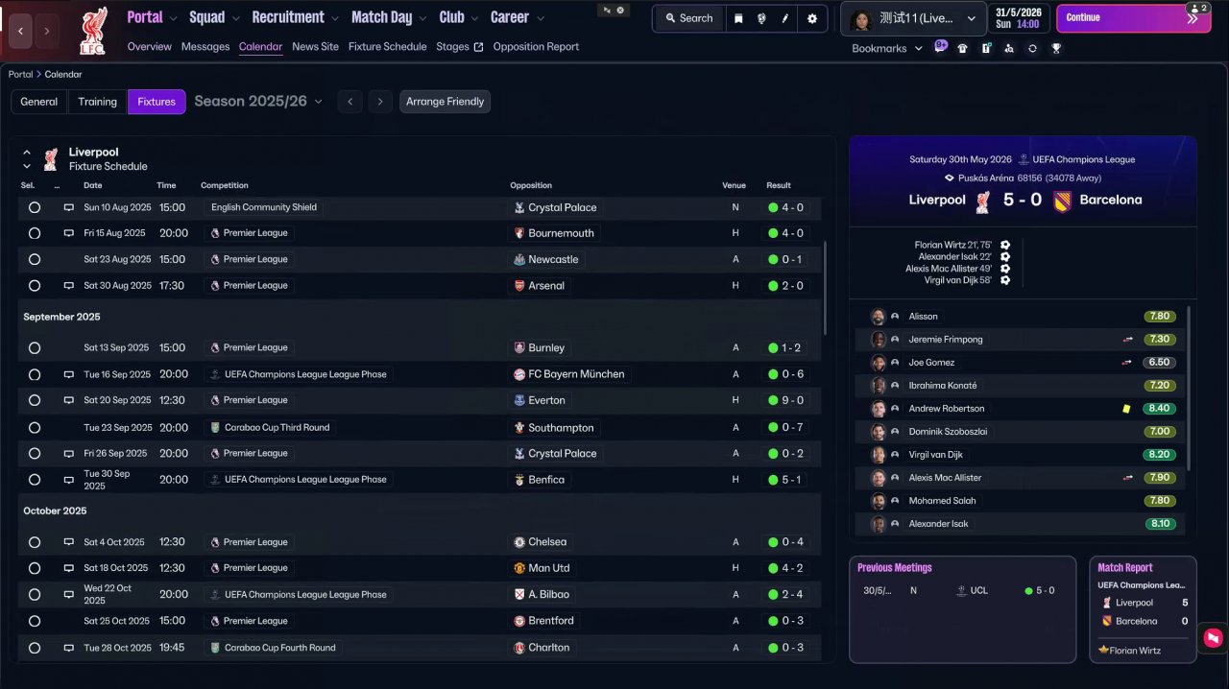Click TV icon on Bournemouth fixture row
This screenshot has width=1229, height=689.
[x=69, y=233]
